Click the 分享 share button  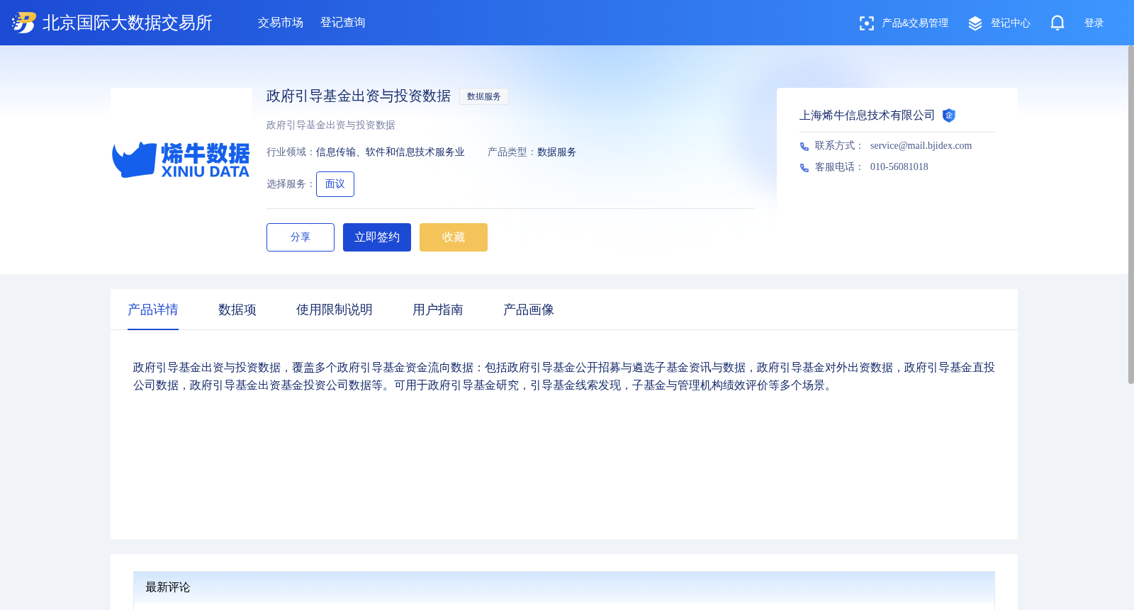click(301, 237)
